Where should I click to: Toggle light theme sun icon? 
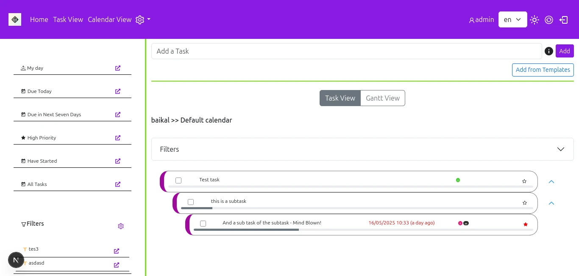[534, 20]
